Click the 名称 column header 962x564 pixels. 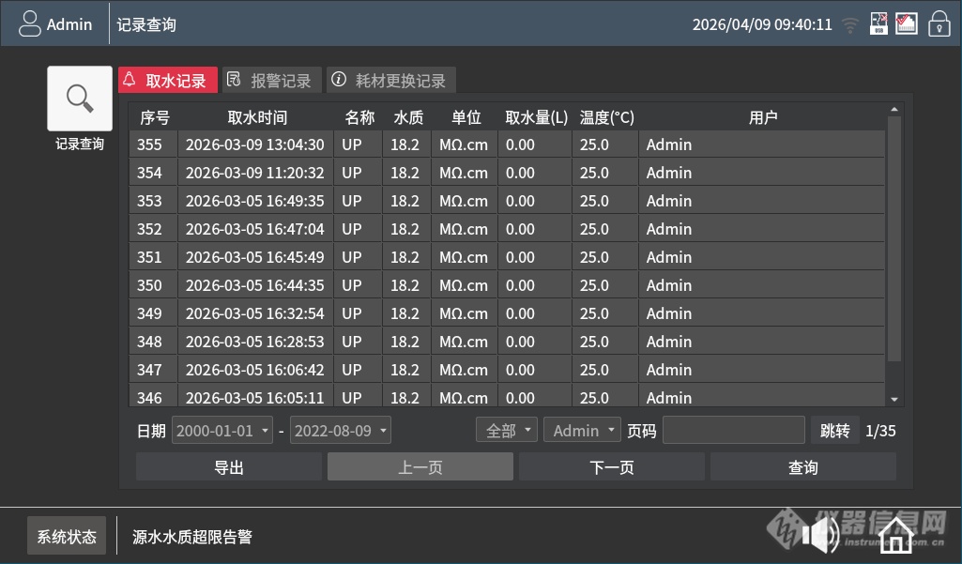(x=359, y=117)
